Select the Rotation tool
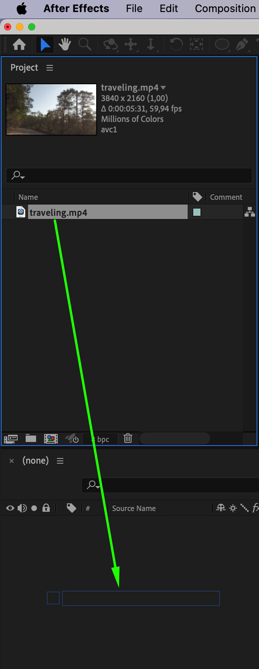 coord(176,44)
